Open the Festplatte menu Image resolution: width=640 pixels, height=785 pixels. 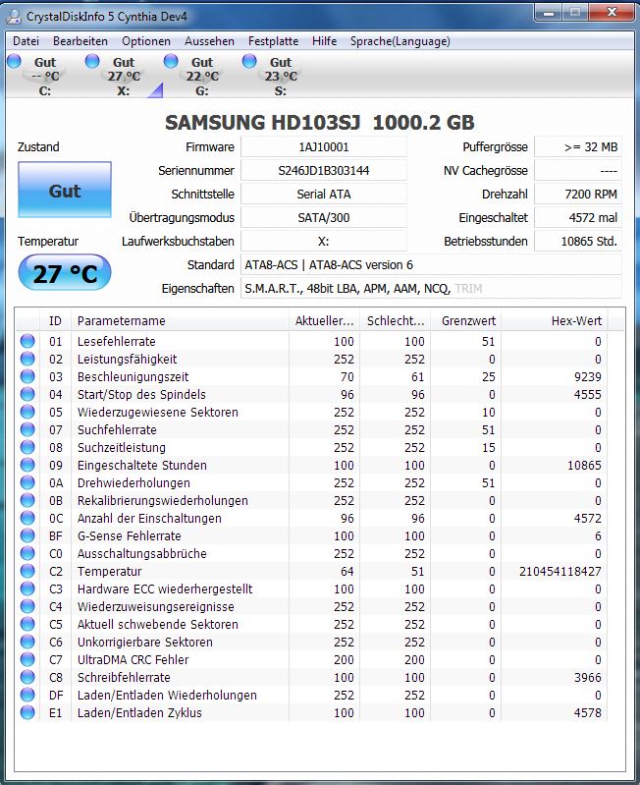[274, 41]
